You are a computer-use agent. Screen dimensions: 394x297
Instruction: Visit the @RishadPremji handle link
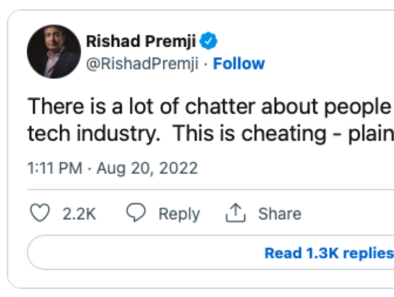tap(142, 64)
